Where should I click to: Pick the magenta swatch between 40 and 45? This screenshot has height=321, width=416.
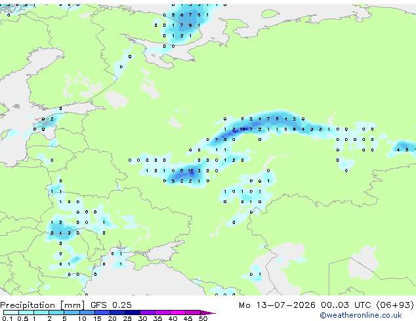click(178, 312)
